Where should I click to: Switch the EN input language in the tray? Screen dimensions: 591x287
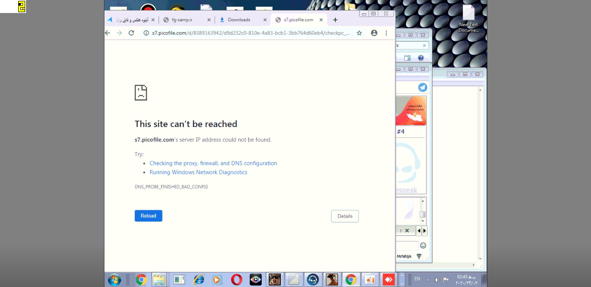pyautogui.click(x=417, y=279)
